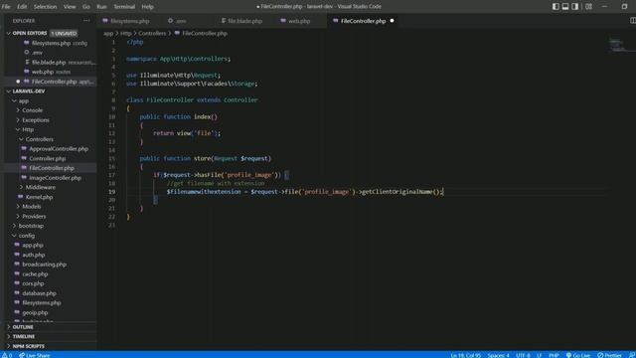Viewport: 636px width, 358px height.
Task: Open web.php in Open Editors list
Action: (43, 72)
